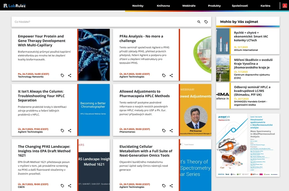289x191 pixels.
Task: Click 'Út, 25.7.2023, 17:00 (CEST)' date
Action: pos(33,129)
